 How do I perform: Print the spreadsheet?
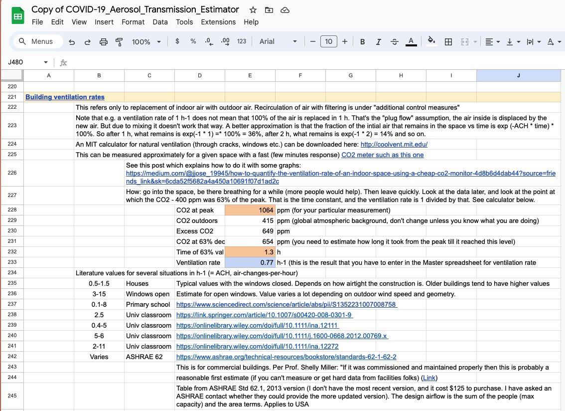coord(104,42)
